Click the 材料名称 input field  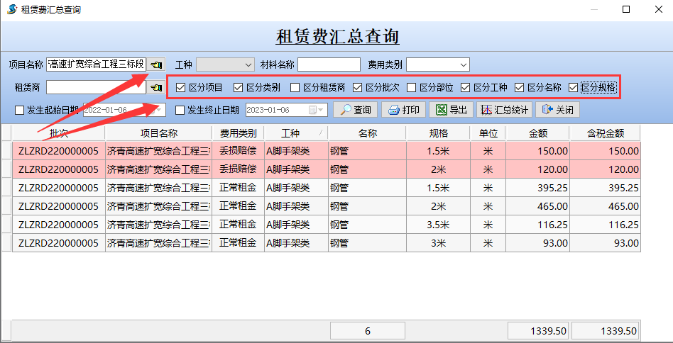pyautogui.click(x=329, y=64)
